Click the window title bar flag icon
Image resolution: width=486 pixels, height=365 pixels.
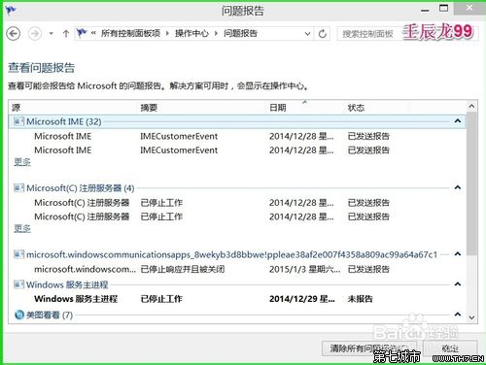[11, 11]
